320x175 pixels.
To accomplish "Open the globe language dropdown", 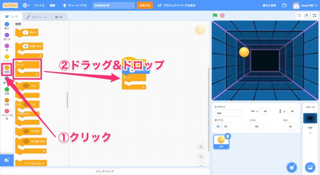I will pos(26,6).
